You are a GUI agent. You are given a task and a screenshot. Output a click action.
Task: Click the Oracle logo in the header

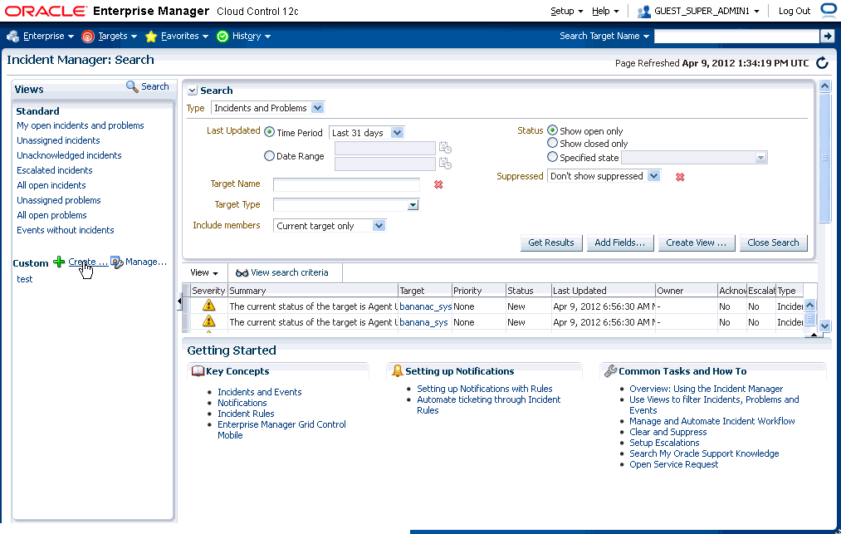[46, 12]
